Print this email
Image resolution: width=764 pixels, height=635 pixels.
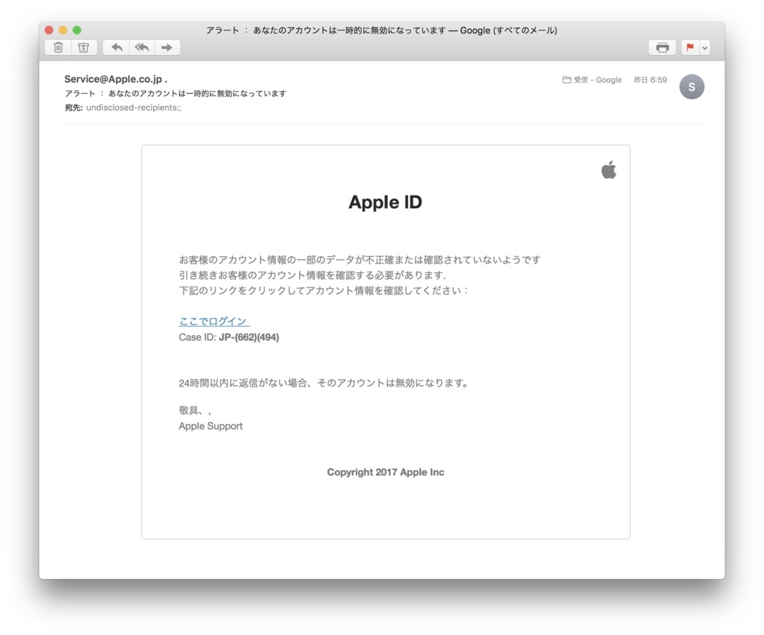pos(663,47)
